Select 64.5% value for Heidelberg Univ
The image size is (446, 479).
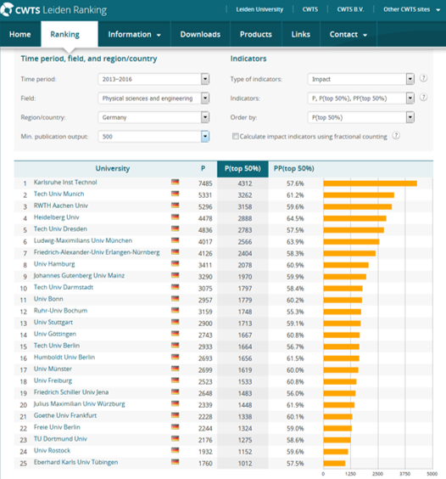click(295, 218)
